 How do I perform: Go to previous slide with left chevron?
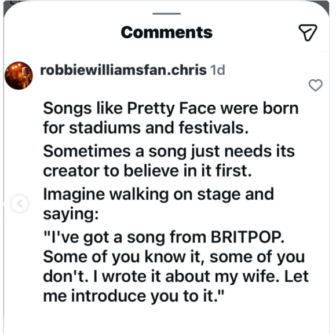coord(20,204)
